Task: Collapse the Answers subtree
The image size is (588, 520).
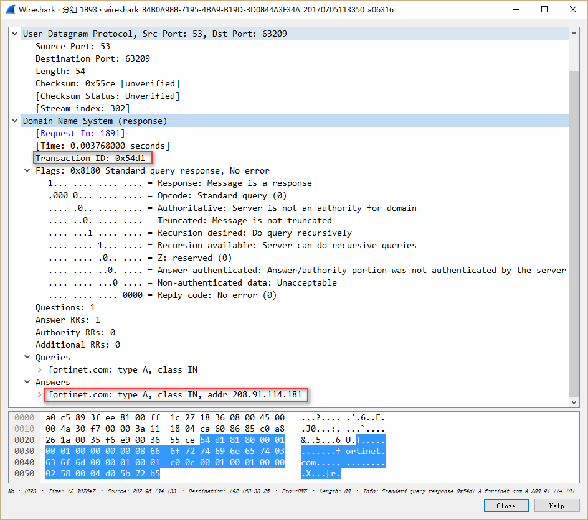Action: tap(27, 383)
